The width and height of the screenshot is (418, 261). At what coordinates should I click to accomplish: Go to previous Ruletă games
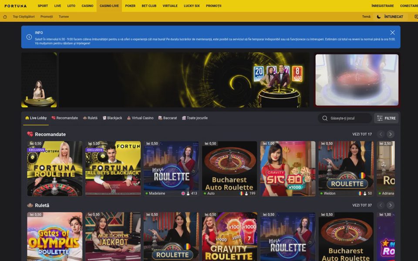pyautogui.click(x=381, y=205)
